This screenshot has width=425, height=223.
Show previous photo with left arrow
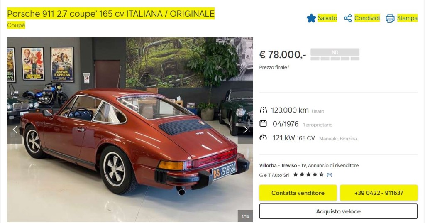coord(15,130)
